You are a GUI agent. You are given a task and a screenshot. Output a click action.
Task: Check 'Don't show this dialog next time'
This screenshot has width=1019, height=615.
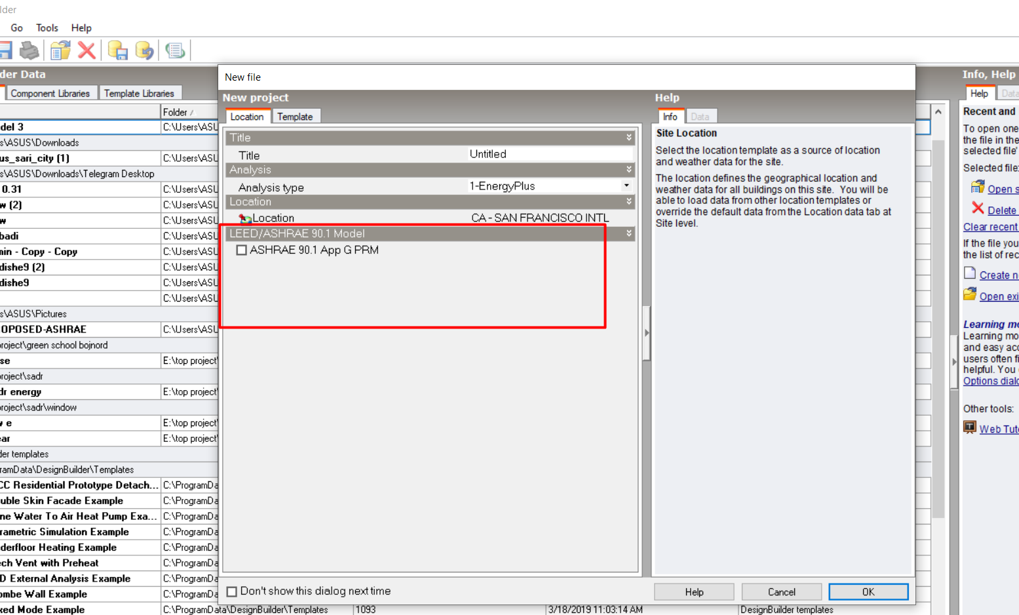tap(232, 591)
